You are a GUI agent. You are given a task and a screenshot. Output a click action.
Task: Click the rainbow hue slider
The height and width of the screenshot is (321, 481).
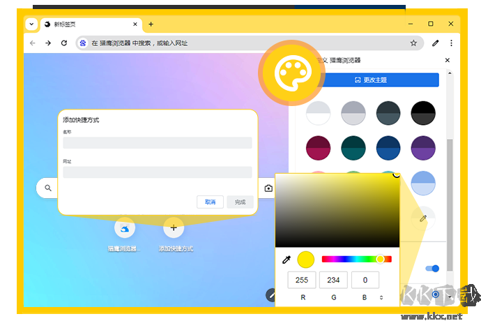coord(356,260)
